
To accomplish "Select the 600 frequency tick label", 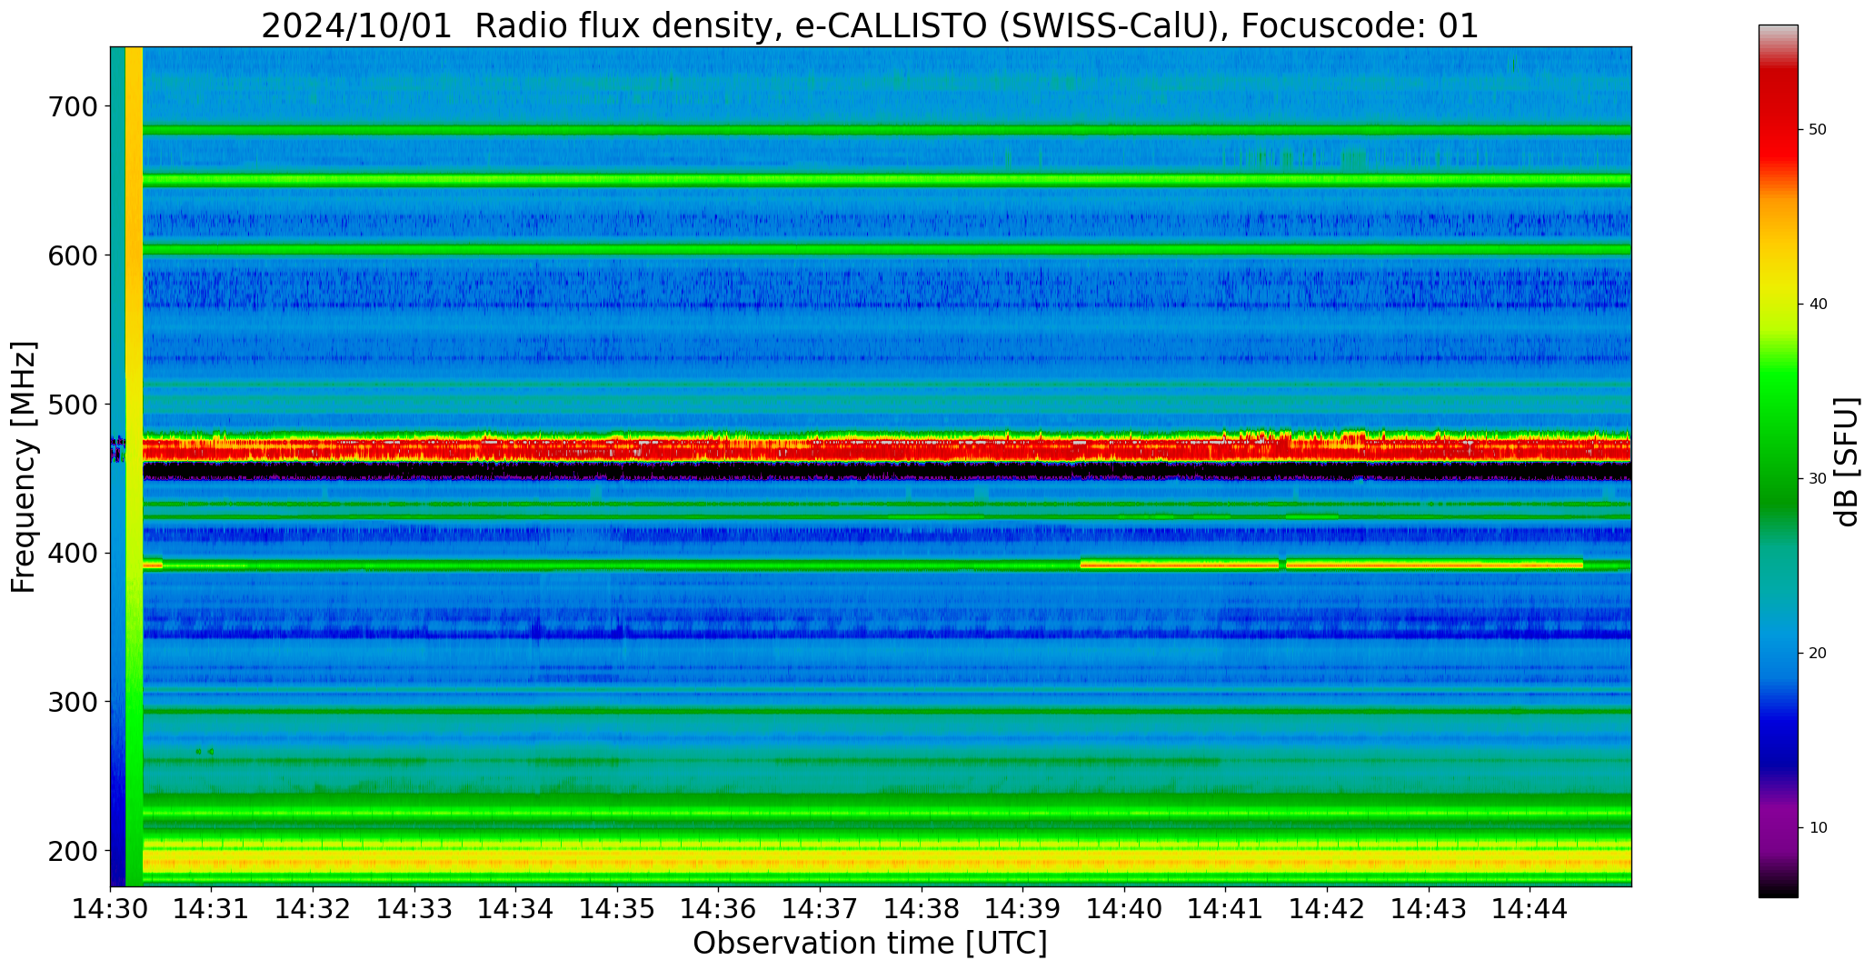I will [x=72, y=255].
